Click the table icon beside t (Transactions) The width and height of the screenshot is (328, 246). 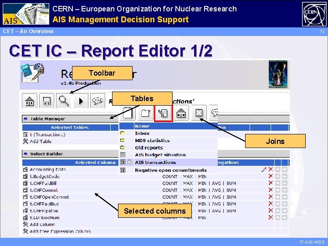coord(26,134)
